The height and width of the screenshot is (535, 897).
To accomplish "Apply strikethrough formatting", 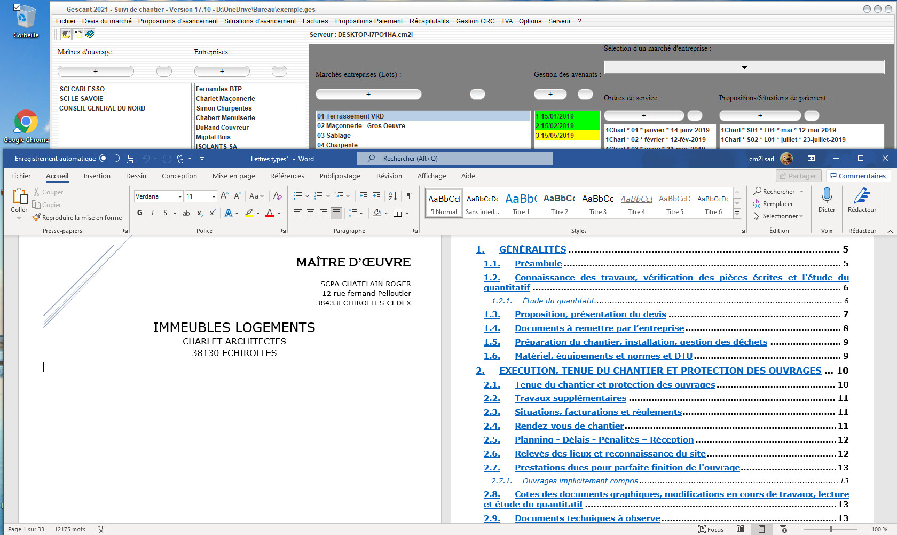I will pos(186,213).
